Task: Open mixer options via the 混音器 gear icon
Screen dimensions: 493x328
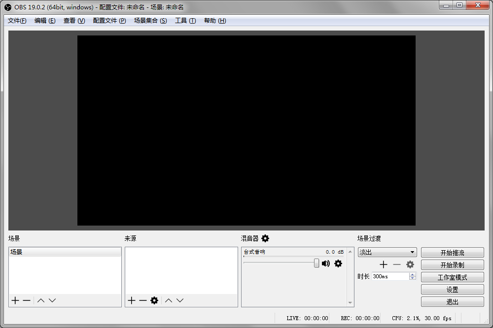Action: [265, 238]
